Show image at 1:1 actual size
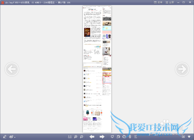Screen dimensions: 194x140 (x=70, y=137)
